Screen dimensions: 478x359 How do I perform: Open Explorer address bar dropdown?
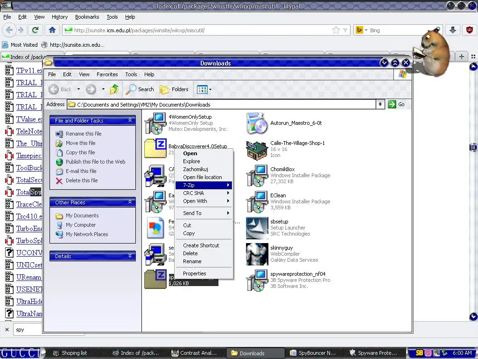380,104
